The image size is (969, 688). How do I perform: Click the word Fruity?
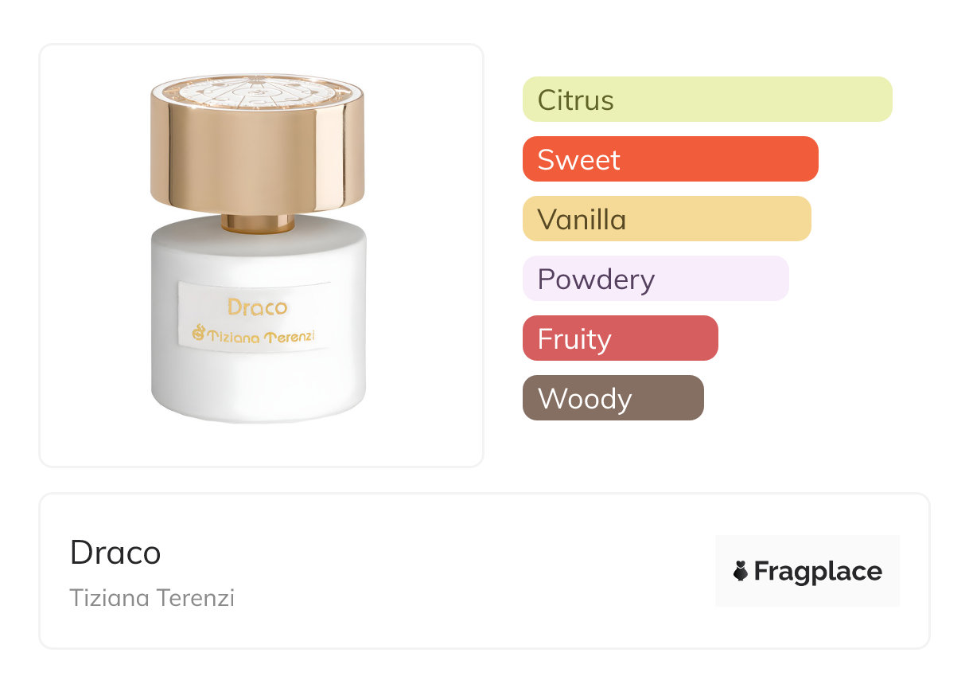click(x=575, y=340)
